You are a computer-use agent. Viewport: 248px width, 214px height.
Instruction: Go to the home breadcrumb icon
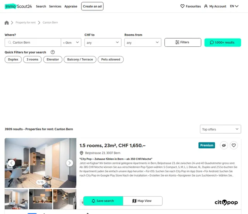pos(7,23)
